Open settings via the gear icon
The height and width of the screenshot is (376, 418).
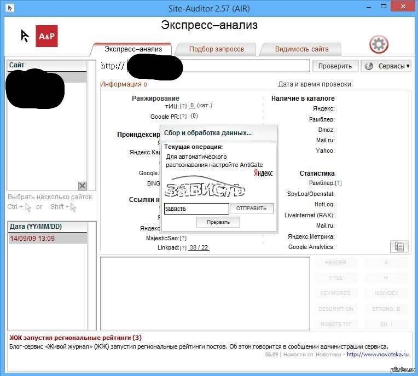tap(379, 44)
